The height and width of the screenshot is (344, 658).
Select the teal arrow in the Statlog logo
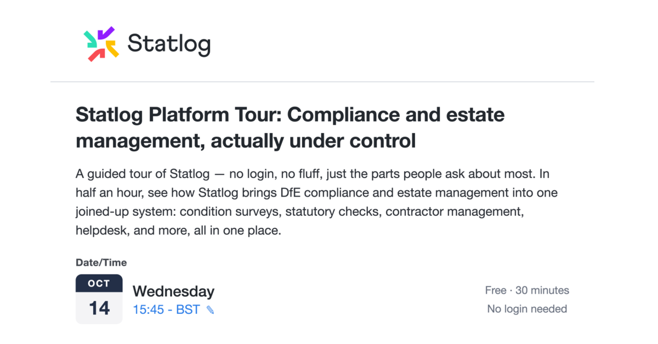(x=90, y=38)
